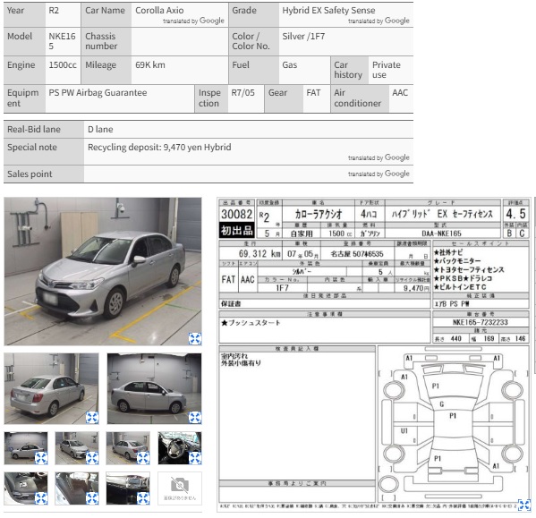This screenshot has width=536, height=518.
Task: Expand the dashboard navigation unit photo
Action: click(x=143, y=498)
